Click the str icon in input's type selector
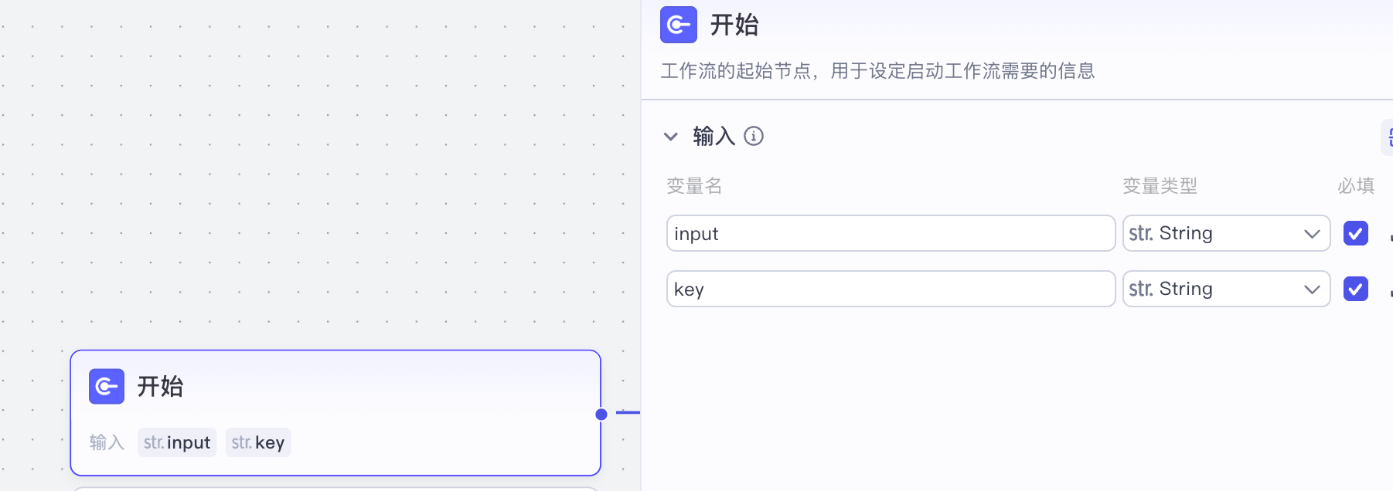The height and width of the screenshot is (491, 1393). pyautogui.click(x=1140, y=233)
